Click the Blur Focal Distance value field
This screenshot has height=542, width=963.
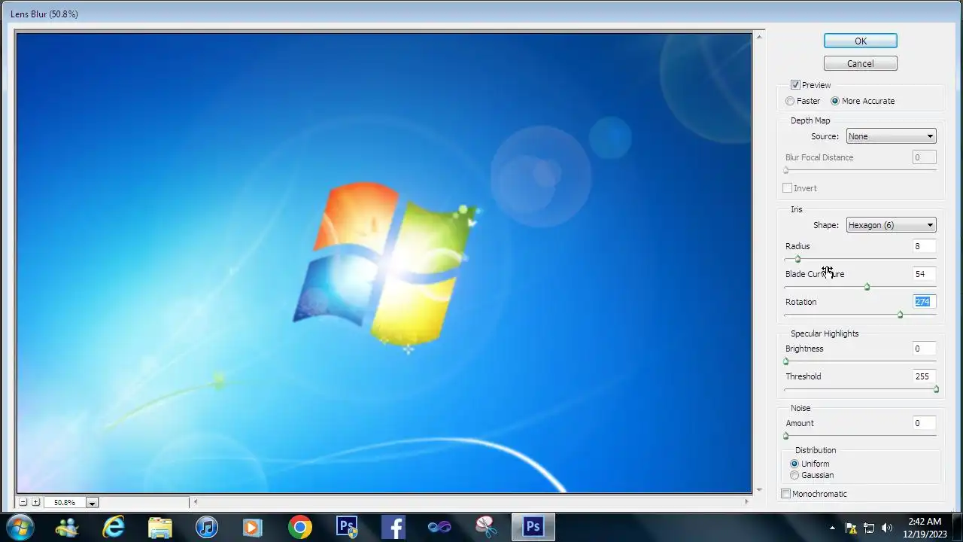(x=924, y=157)
